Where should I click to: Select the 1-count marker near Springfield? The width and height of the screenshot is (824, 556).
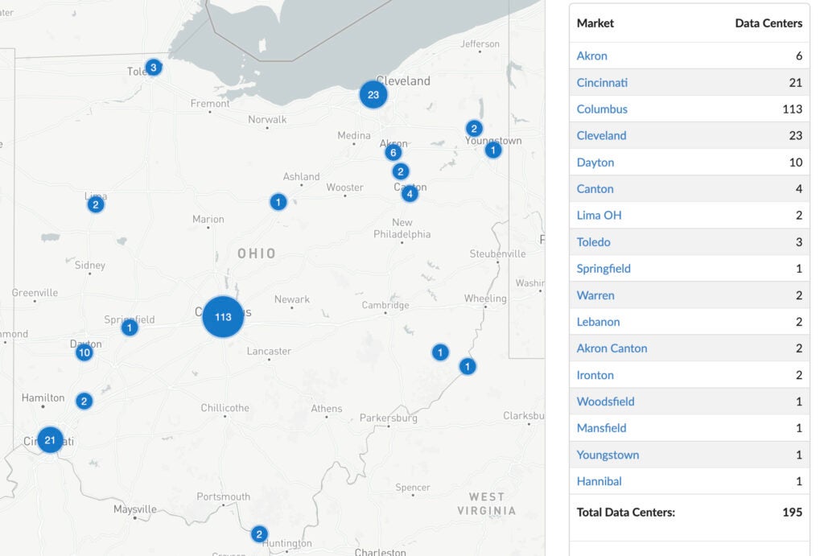pos(129,327)
